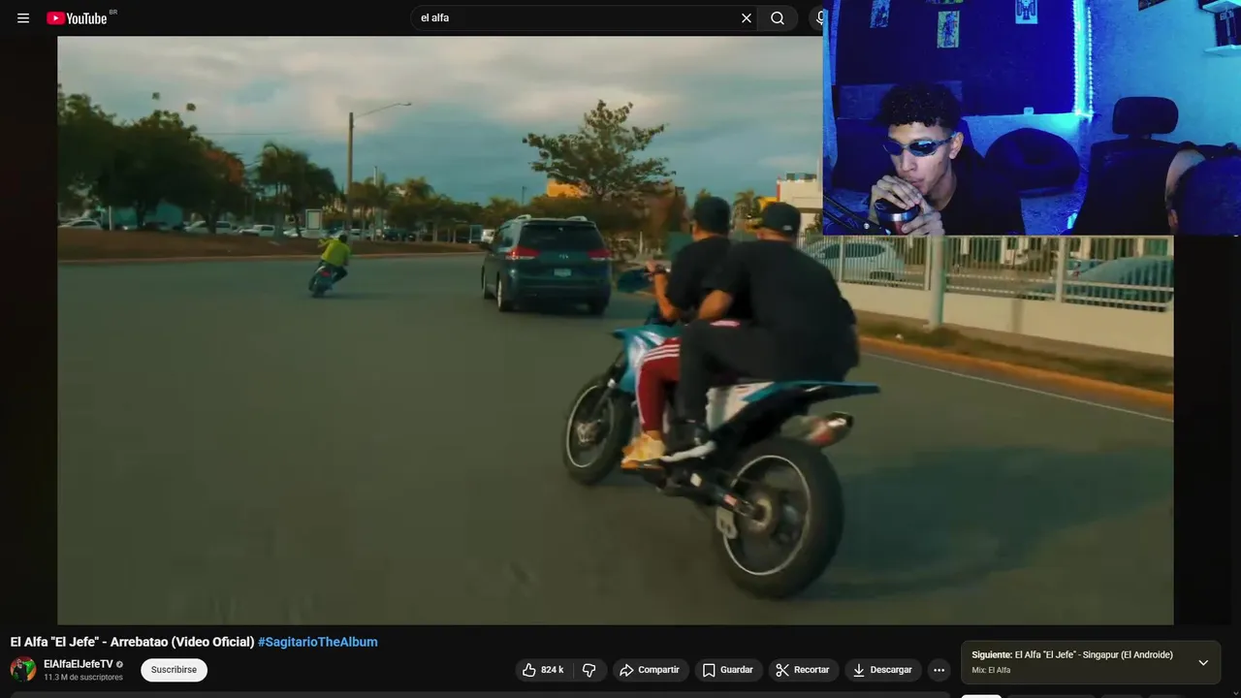The width and height of the screenshot is (1241, 698).
Task: Save video with Guardar button
Action: coord(728,670)
